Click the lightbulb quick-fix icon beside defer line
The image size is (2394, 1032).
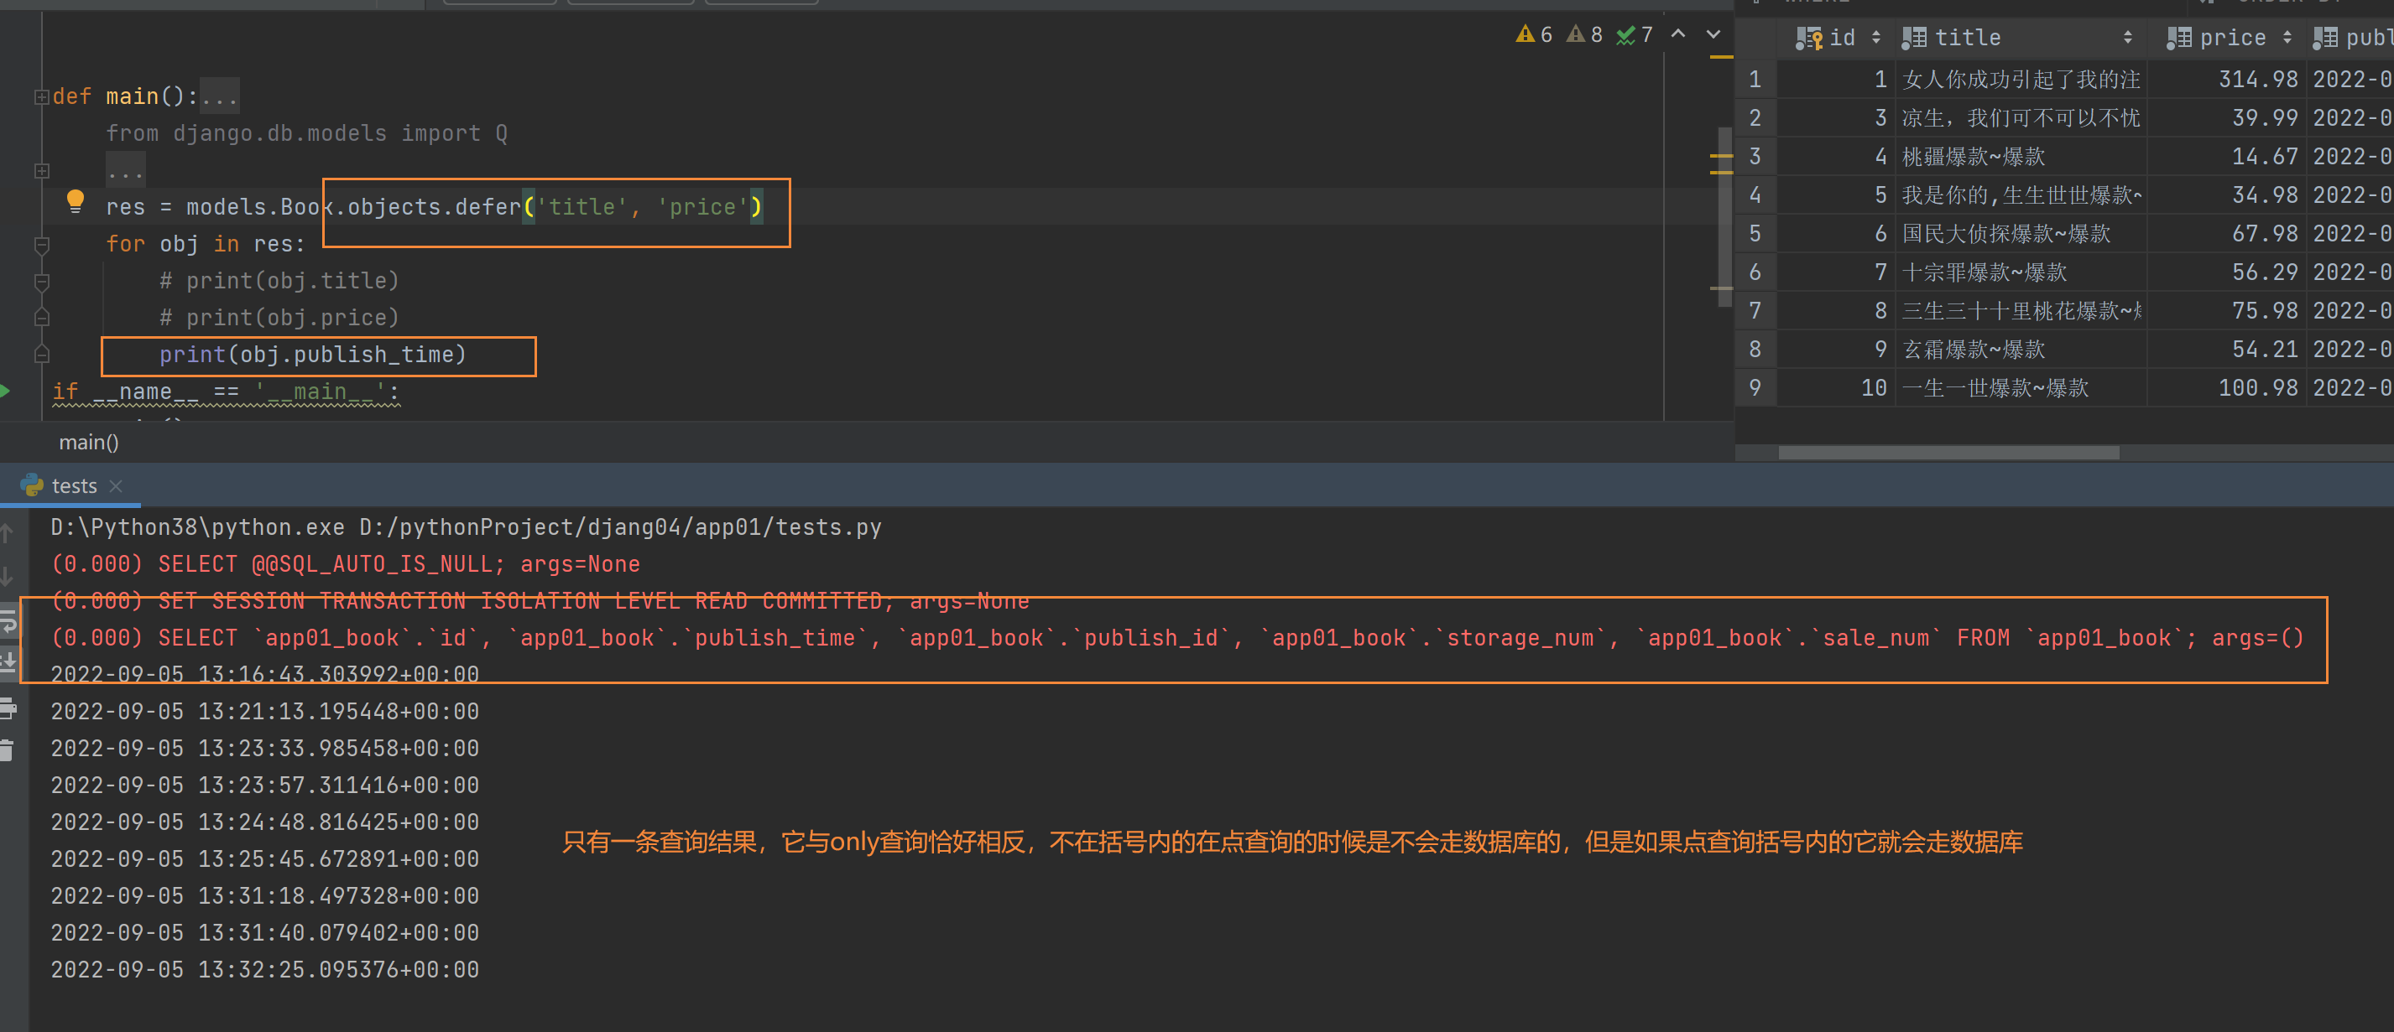[x=76, y=201]
